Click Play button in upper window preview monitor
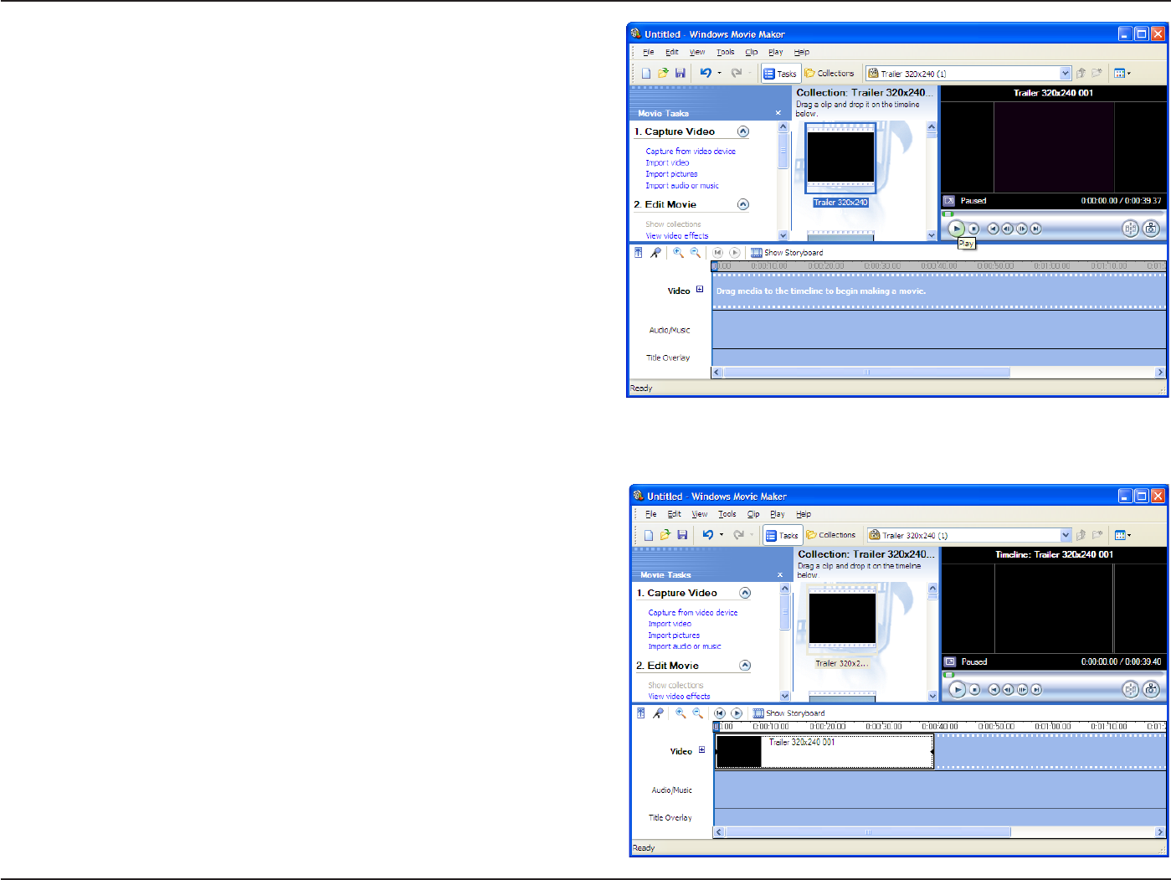 (956, 229)
